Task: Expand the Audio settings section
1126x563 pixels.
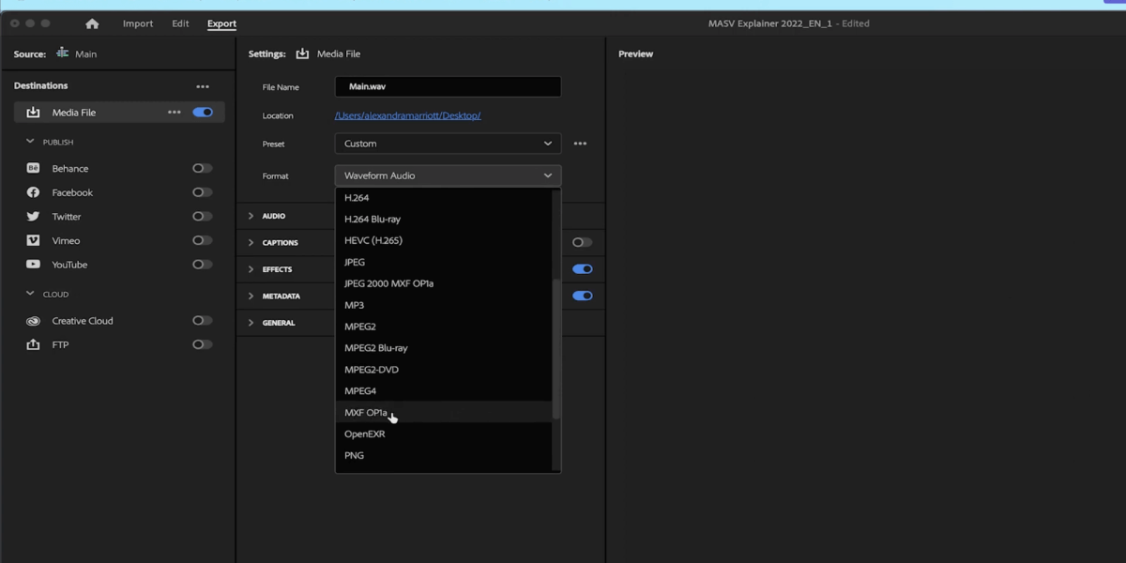Action: [251, 216]
